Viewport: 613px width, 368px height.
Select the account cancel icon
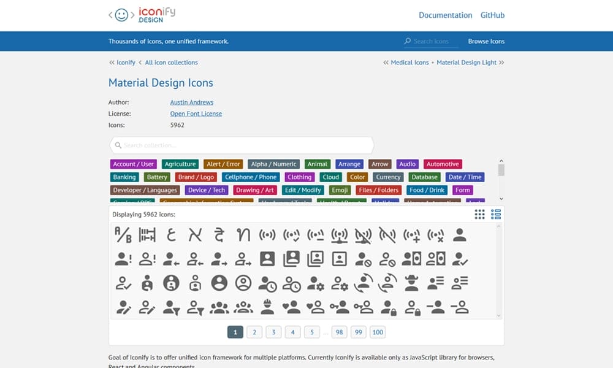click(364, 259)
